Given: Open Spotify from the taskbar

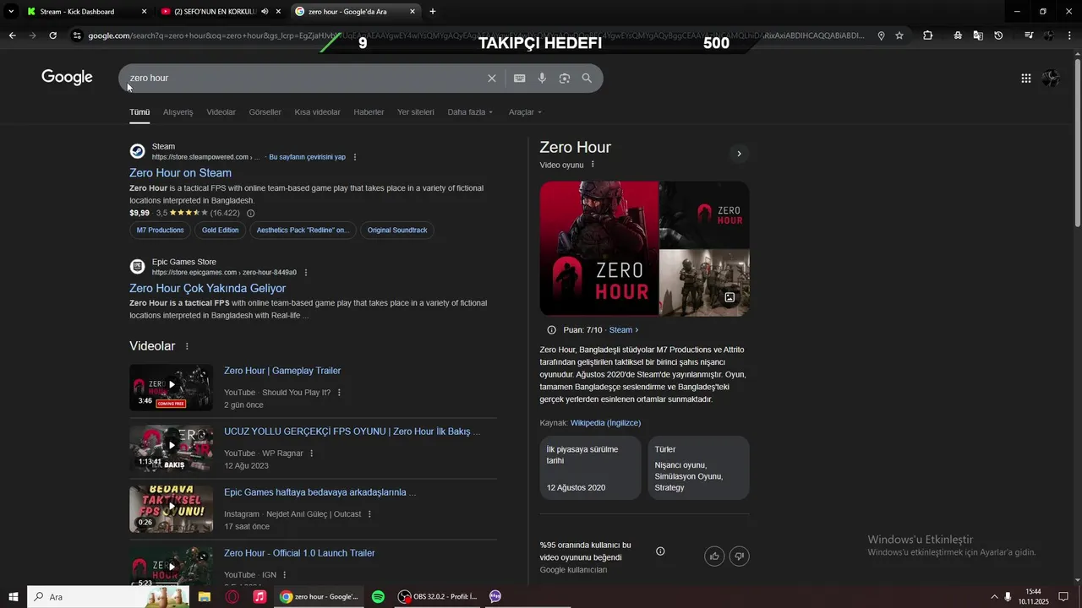Looking at the screenshot, I should click(x=378, y=597).
